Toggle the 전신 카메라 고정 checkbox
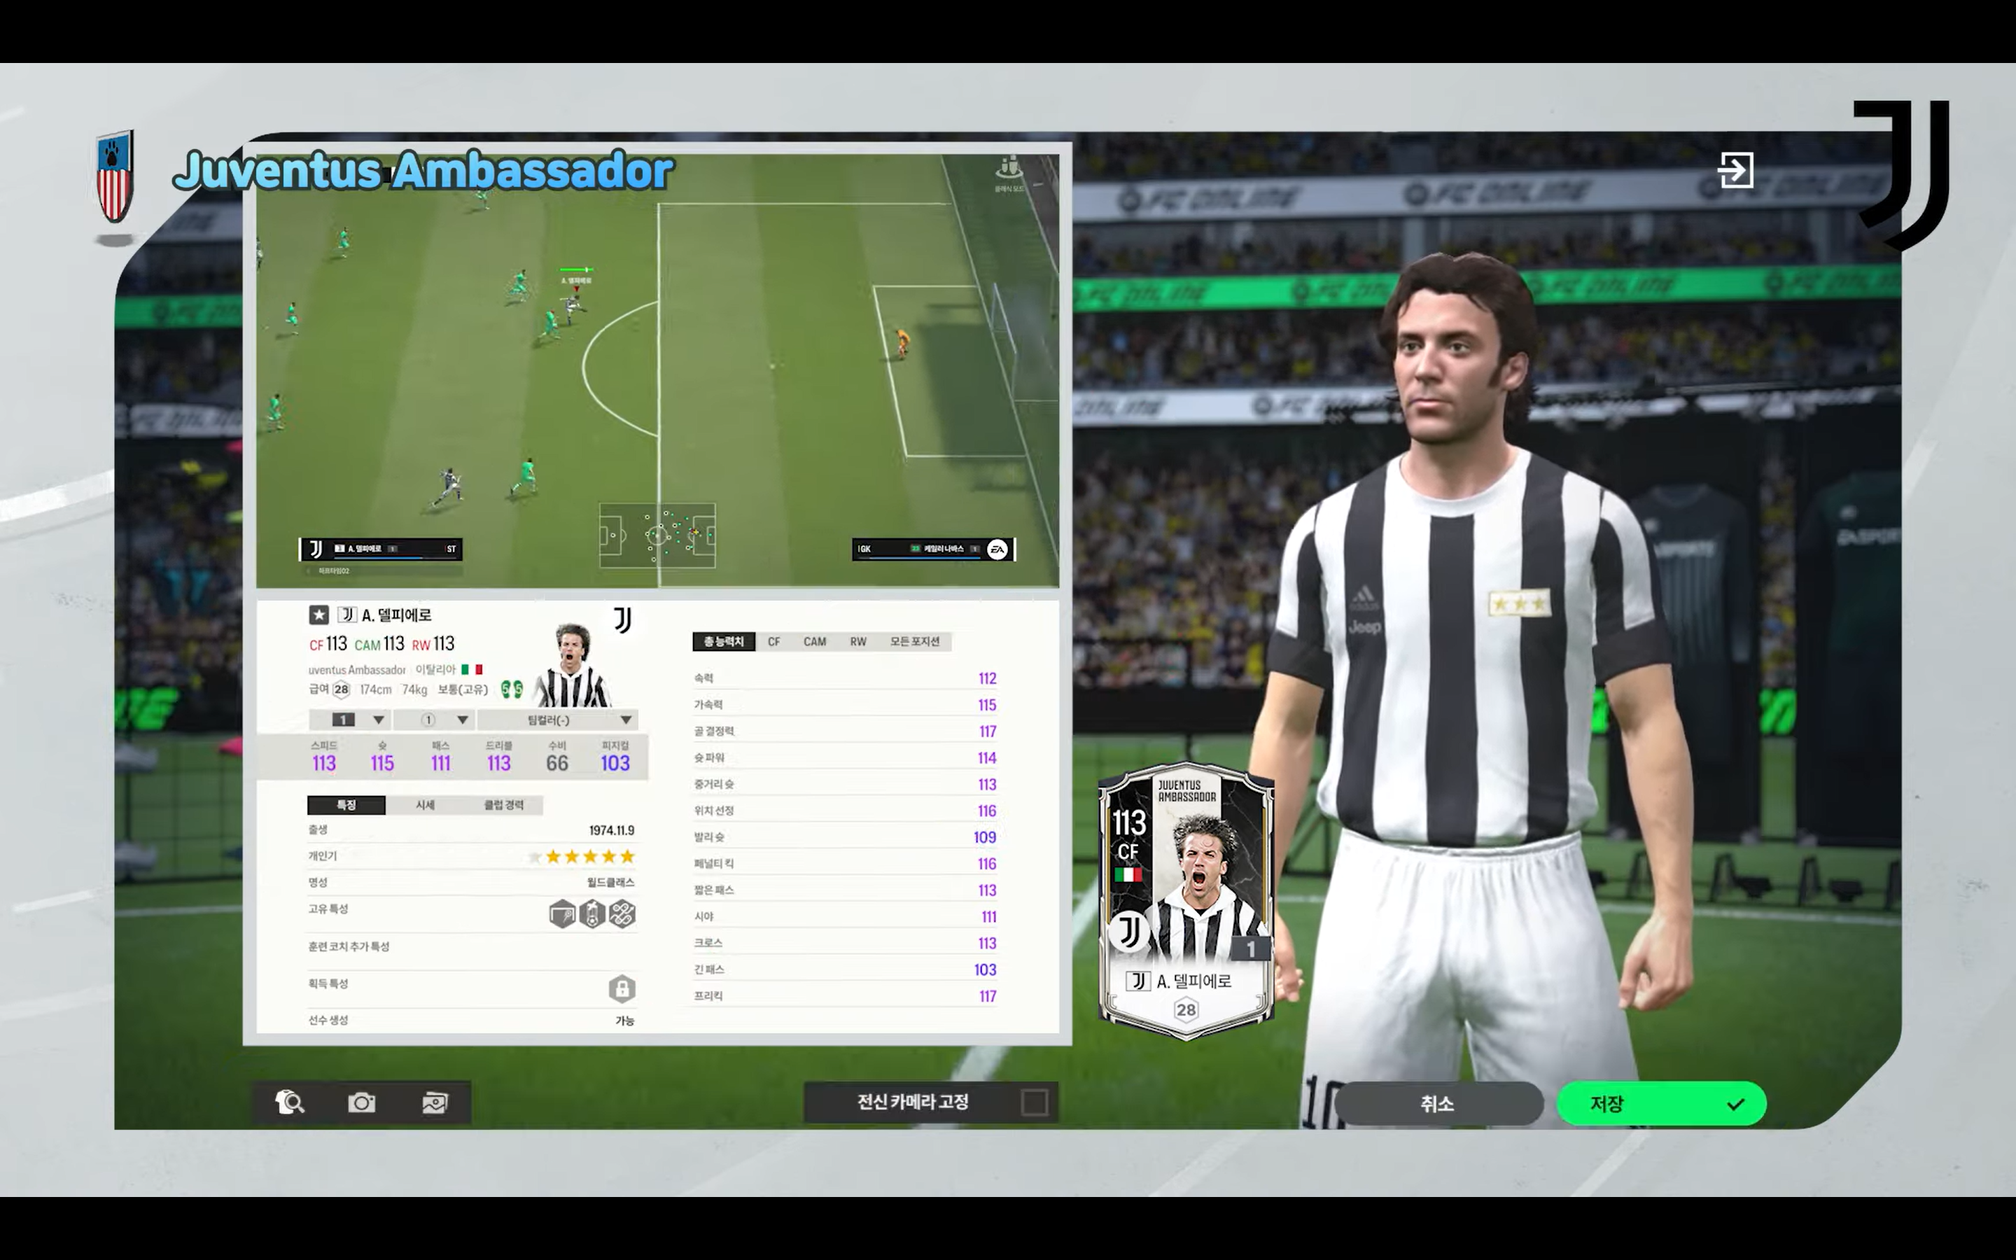 point(1034,1102)
